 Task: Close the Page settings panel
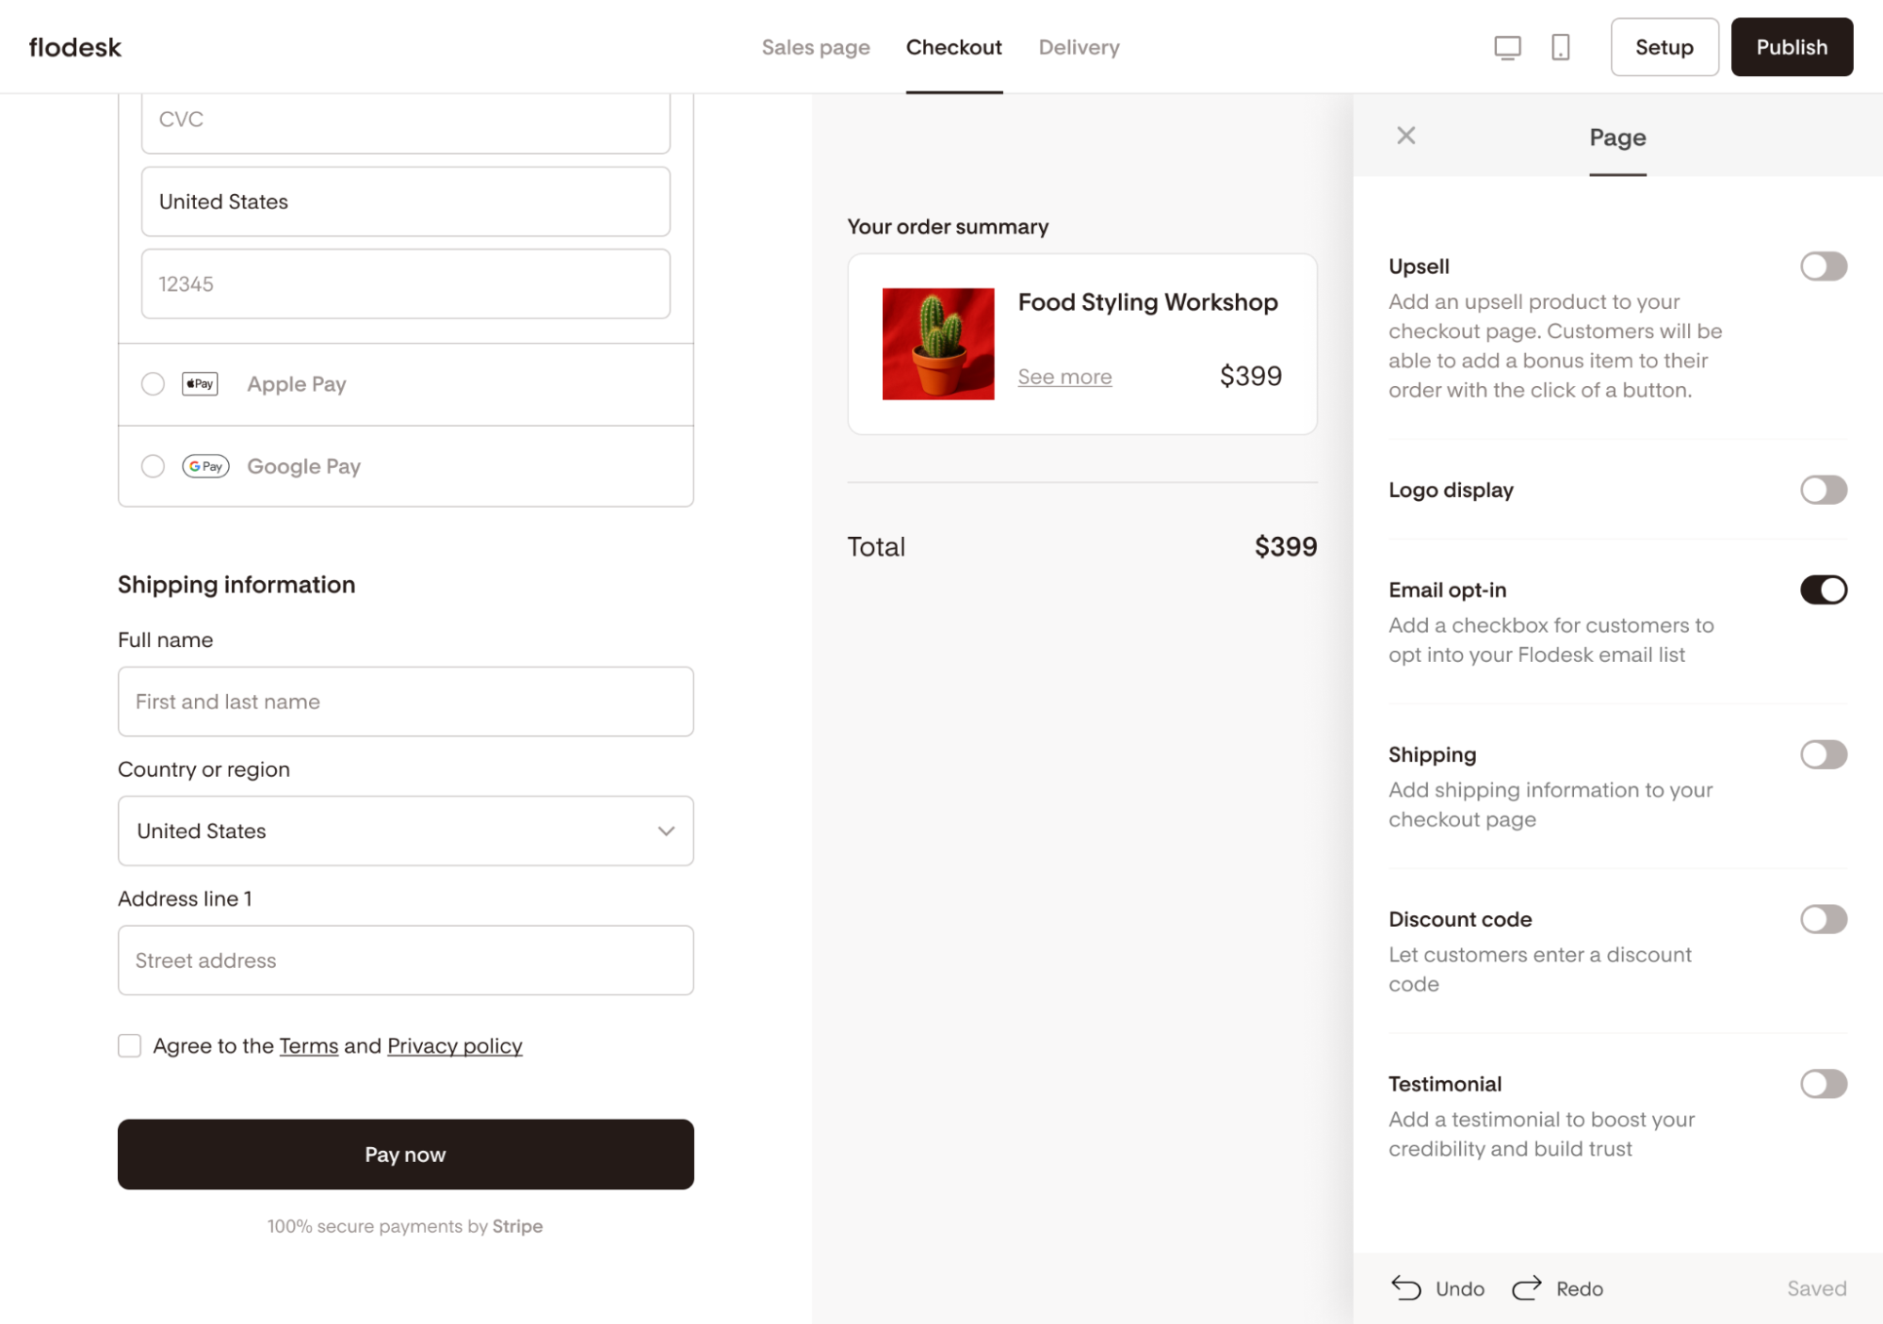pyautogui.click(x=1405, y=136)
